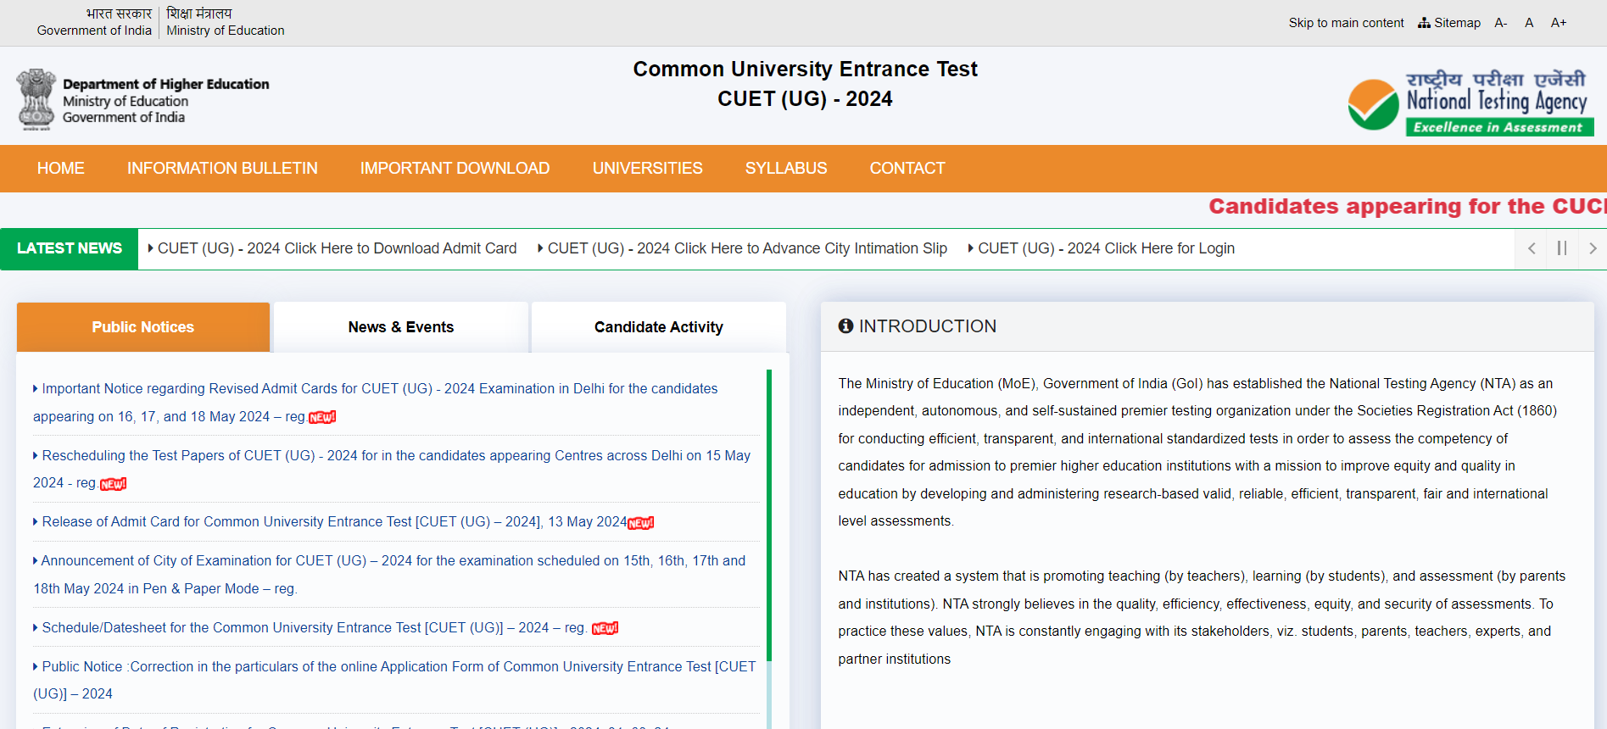The width and height of the screenshot is (1607, 729).
Task: Click the Ministry of Education header text
Action: click(226, 31)
